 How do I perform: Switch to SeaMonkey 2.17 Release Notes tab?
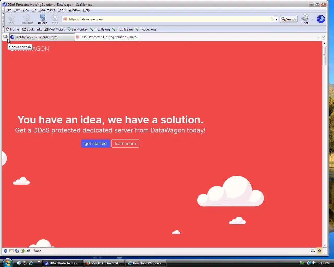[x=42, y=37]
